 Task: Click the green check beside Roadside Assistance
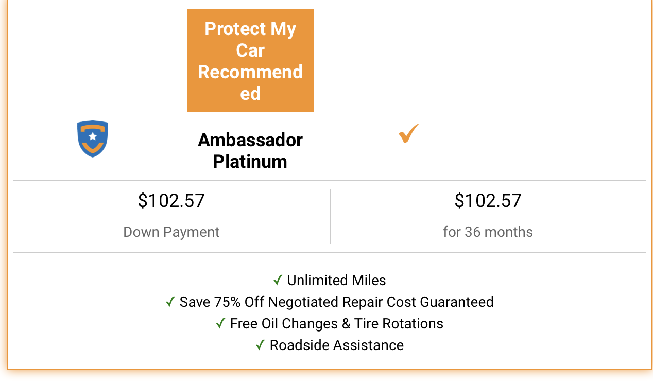click(261, 345)
